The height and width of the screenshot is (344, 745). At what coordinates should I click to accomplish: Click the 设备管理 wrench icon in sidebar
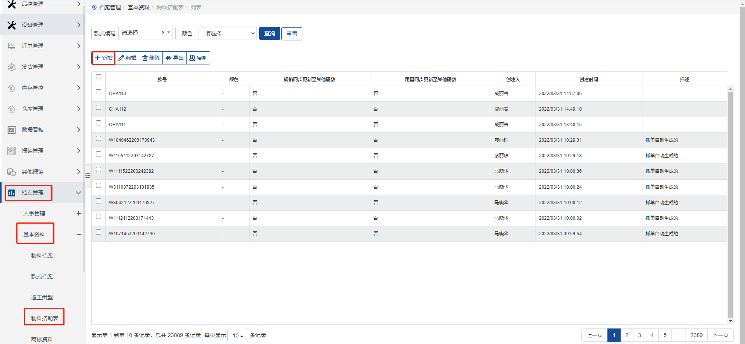[12, 25]
